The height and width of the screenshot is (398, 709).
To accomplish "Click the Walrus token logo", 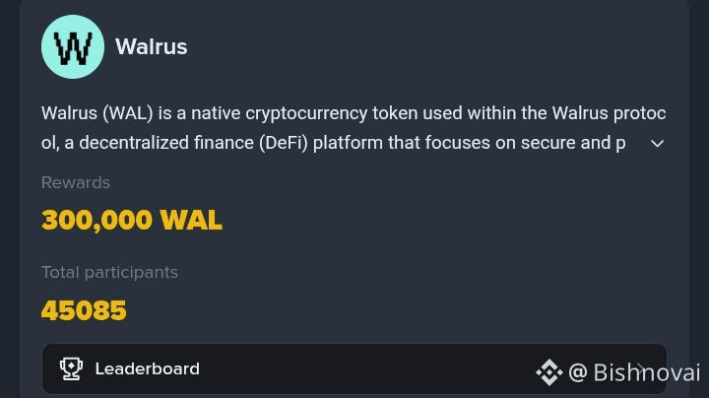I will pos(73,46).
